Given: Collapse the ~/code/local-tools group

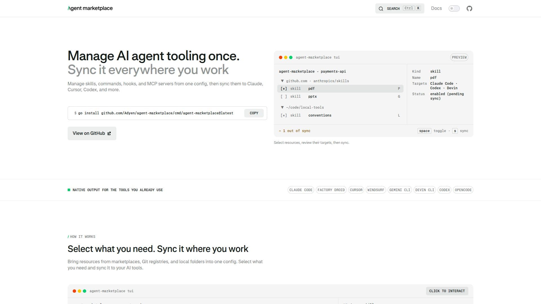Looking at the screenshot, I should 282,108.
